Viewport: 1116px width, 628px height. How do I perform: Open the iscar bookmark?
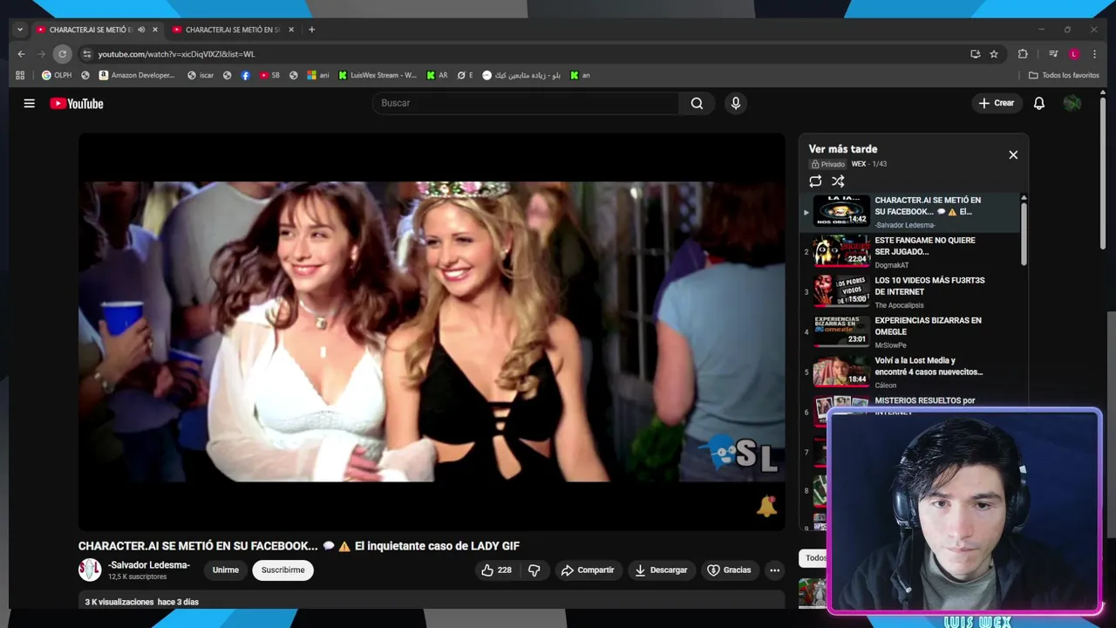point(201,75)
